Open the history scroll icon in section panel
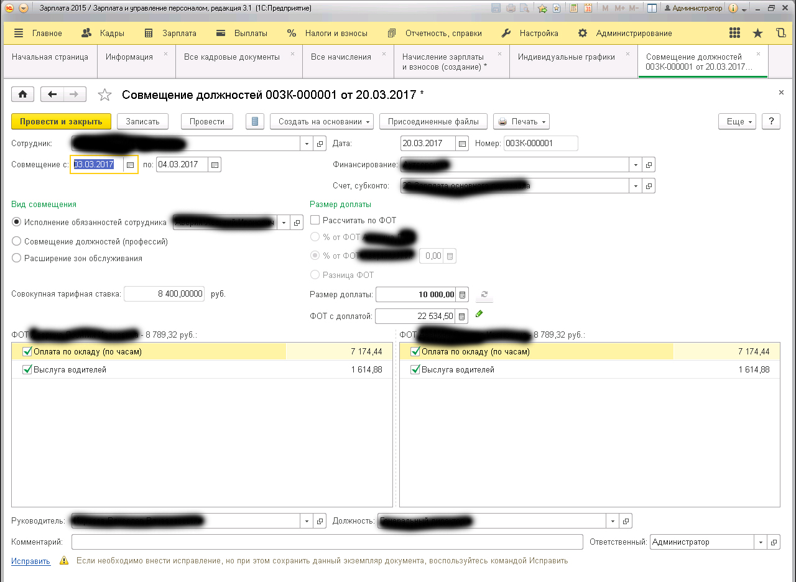This screenshot has width=796, height=582. [781, 33]
